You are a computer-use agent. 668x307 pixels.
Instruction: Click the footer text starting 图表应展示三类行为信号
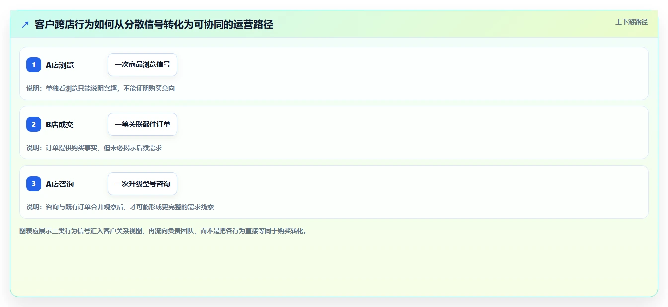(163, 231)
